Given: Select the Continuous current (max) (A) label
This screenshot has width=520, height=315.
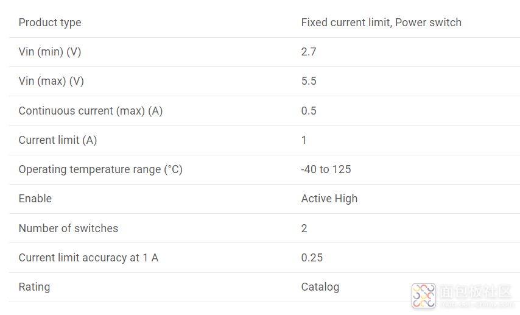Looking at the screenshot, I should [x=91, y=111].
